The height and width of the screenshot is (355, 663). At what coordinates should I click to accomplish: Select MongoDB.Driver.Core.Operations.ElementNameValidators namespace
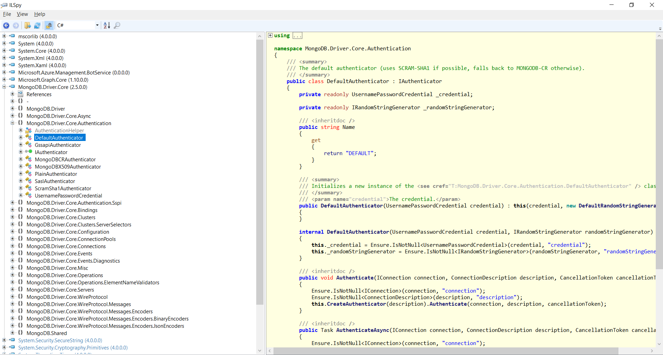(x=93, y=283)
